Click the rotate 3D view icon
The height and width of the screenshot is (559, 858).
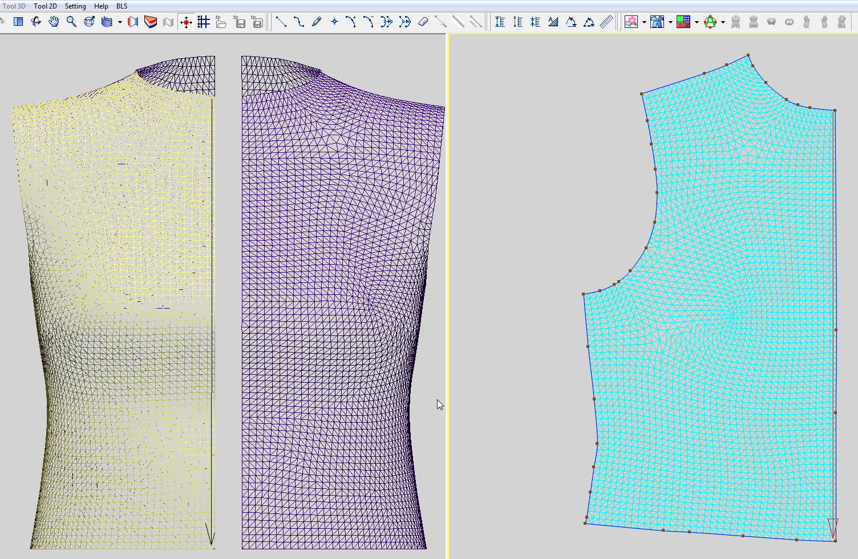pos(36,22)
